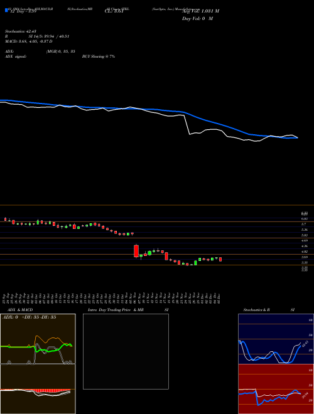Click the '3.69' price axis label

[x=305, y=257]
